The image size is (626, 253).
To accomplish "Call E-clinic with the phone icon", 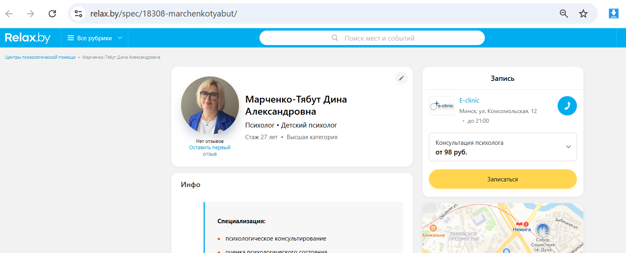I will click(567, 106).
